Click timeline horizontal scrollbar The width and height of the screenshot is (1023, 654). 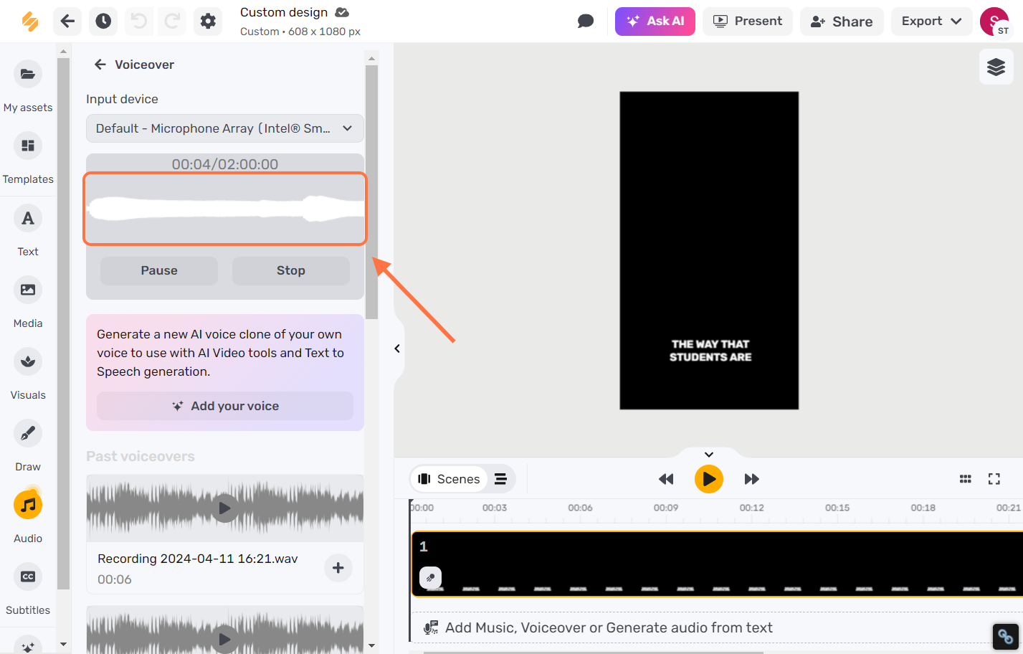tap(594, 652)
